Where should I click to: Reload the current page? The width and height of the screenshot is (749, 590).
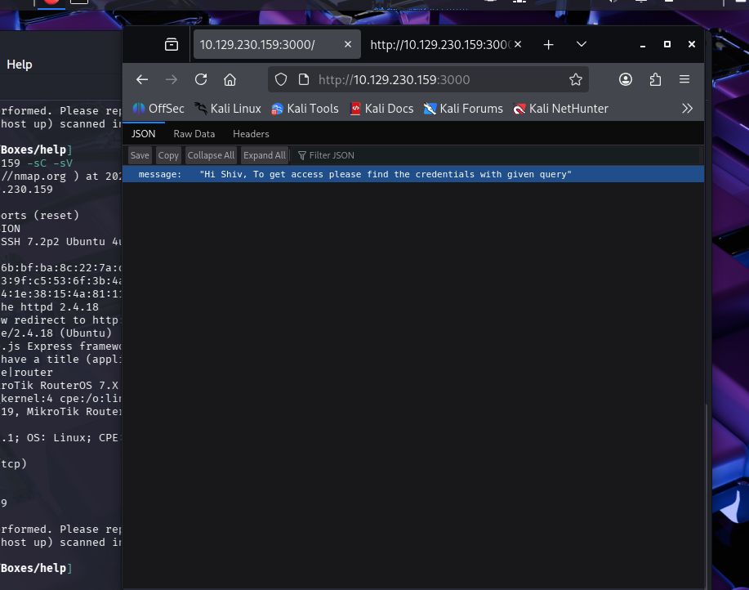(201, 79)
